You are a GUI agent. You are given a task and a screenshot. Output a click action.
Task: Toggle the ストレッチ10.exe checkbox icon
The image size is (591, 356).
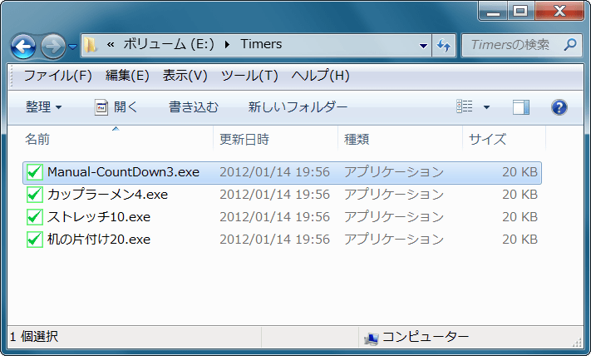pos(34,217)
